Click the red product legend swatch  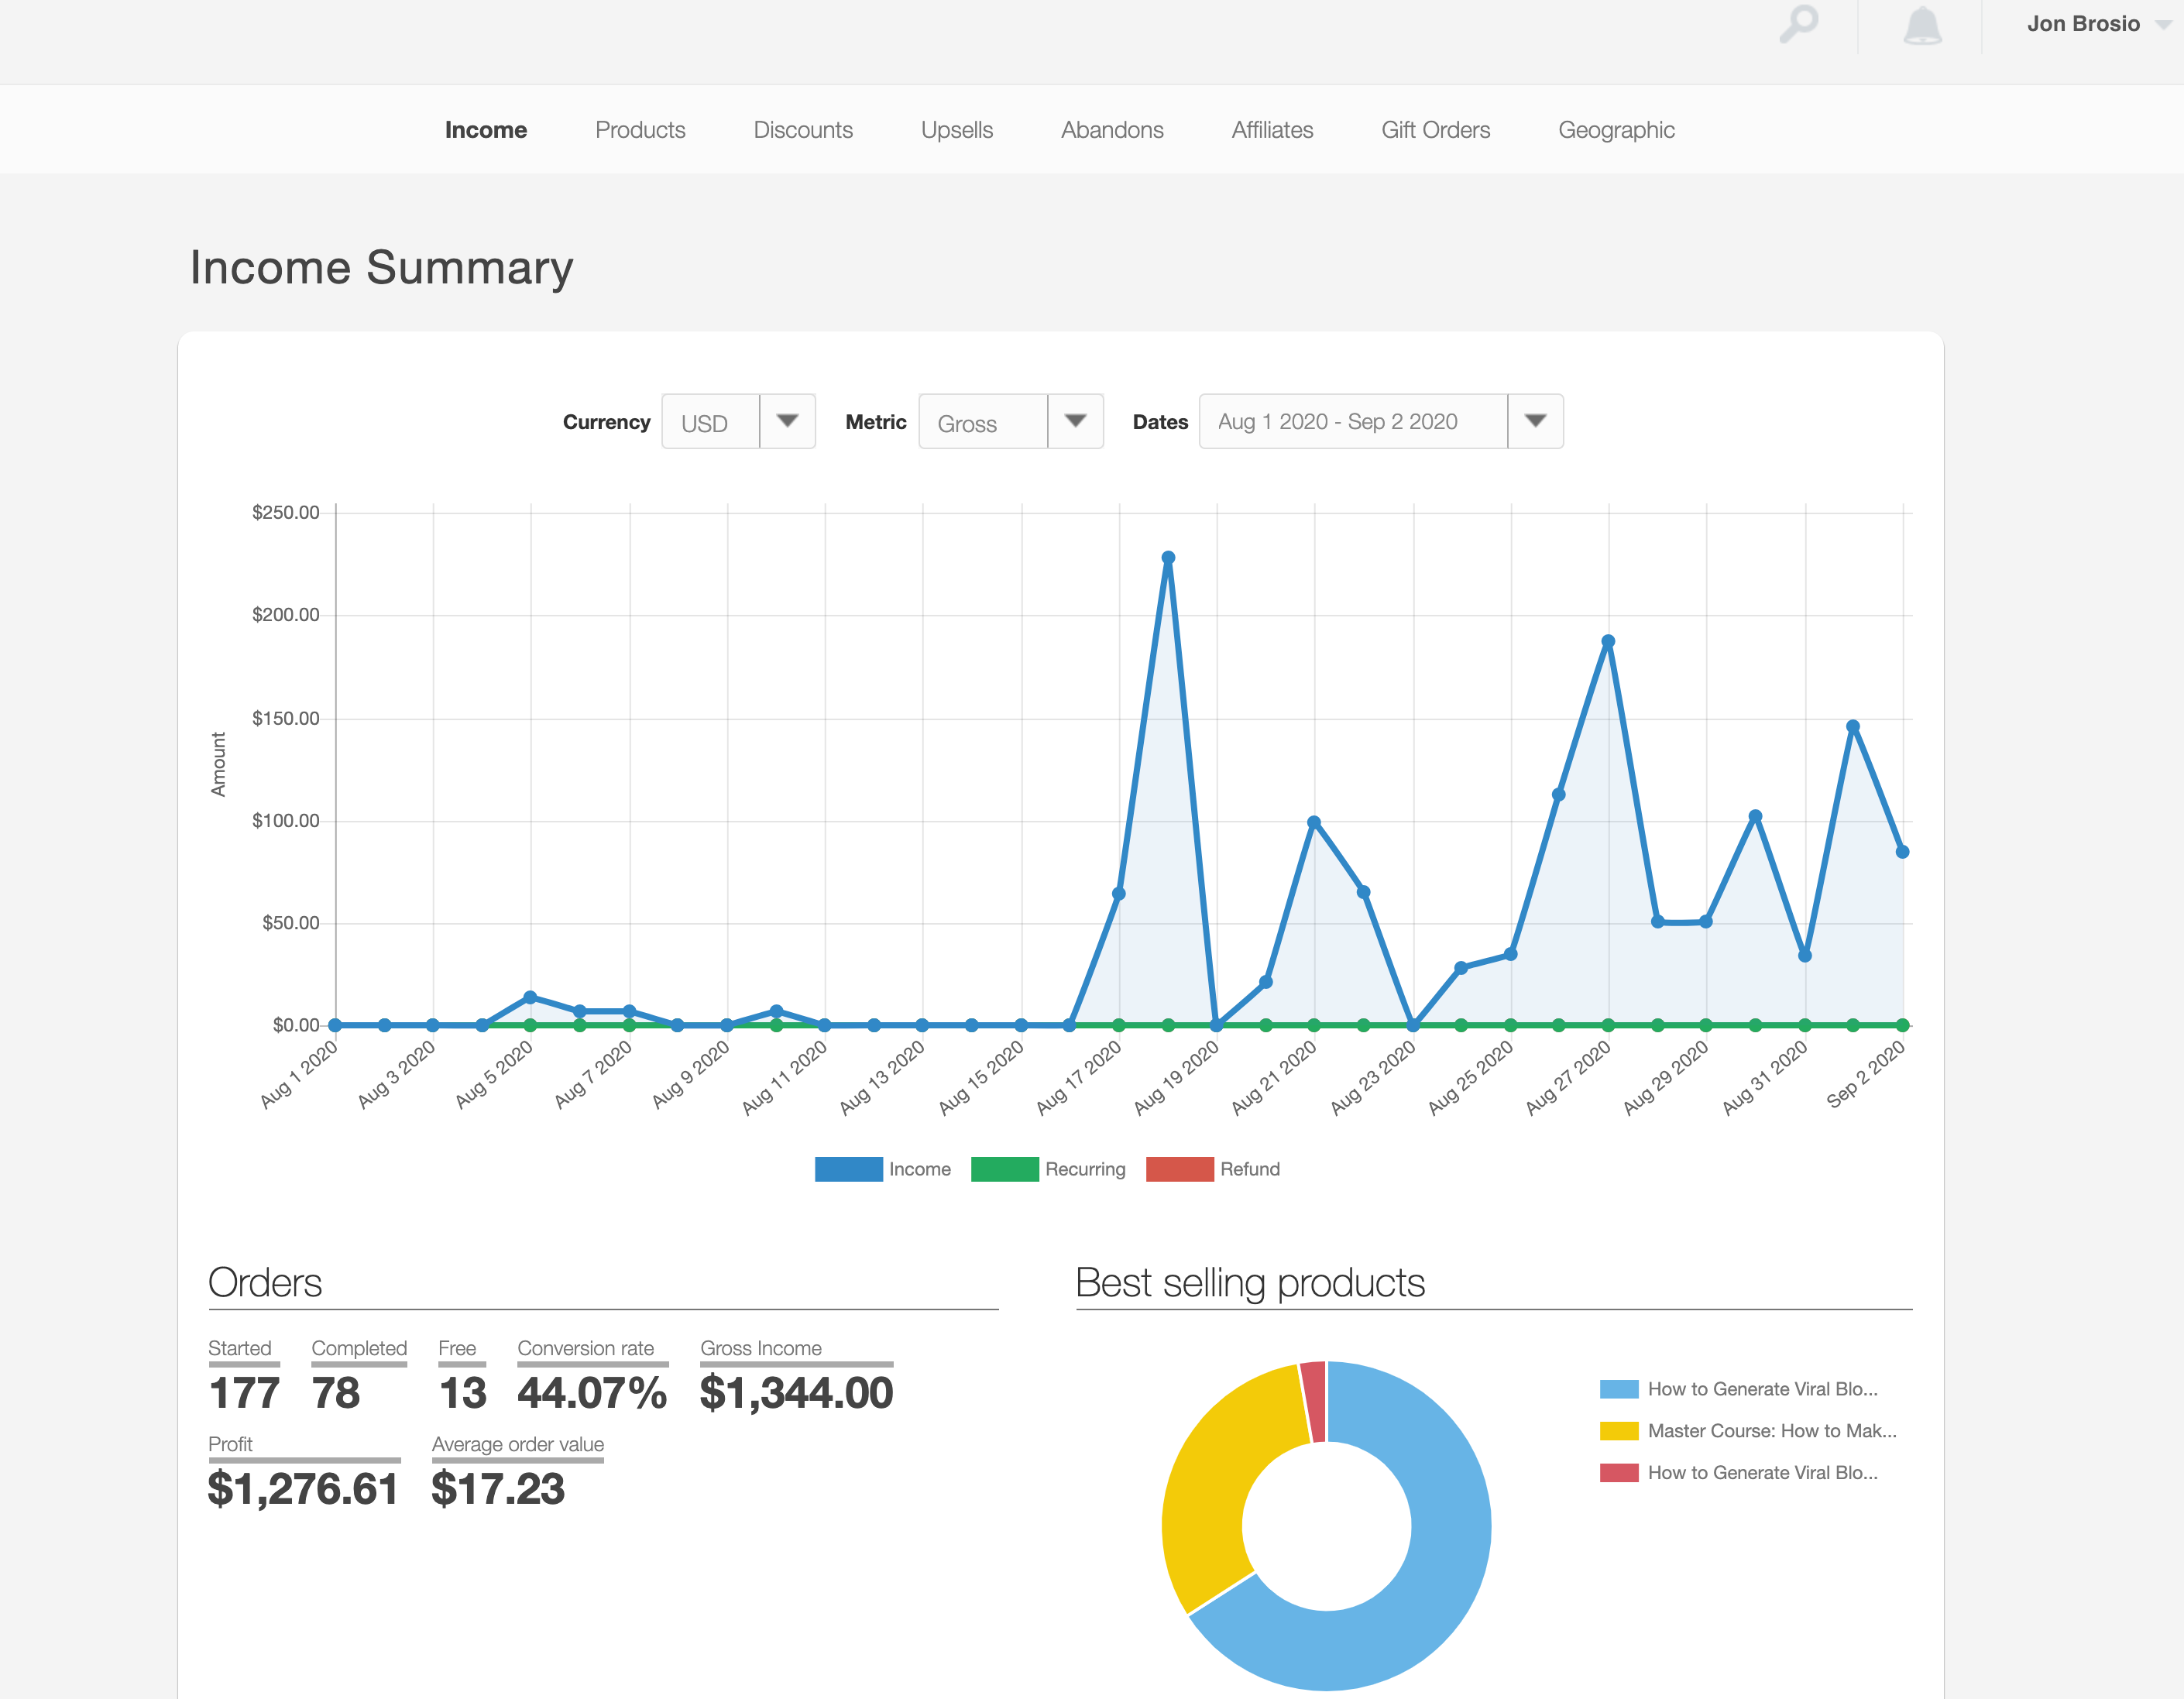(x=1619, y=1473)
